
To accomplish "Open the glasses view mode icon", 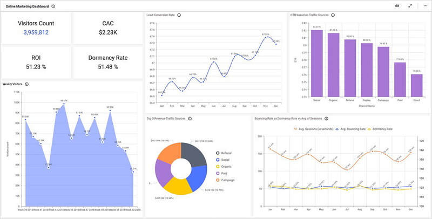I will click(397, 6).
